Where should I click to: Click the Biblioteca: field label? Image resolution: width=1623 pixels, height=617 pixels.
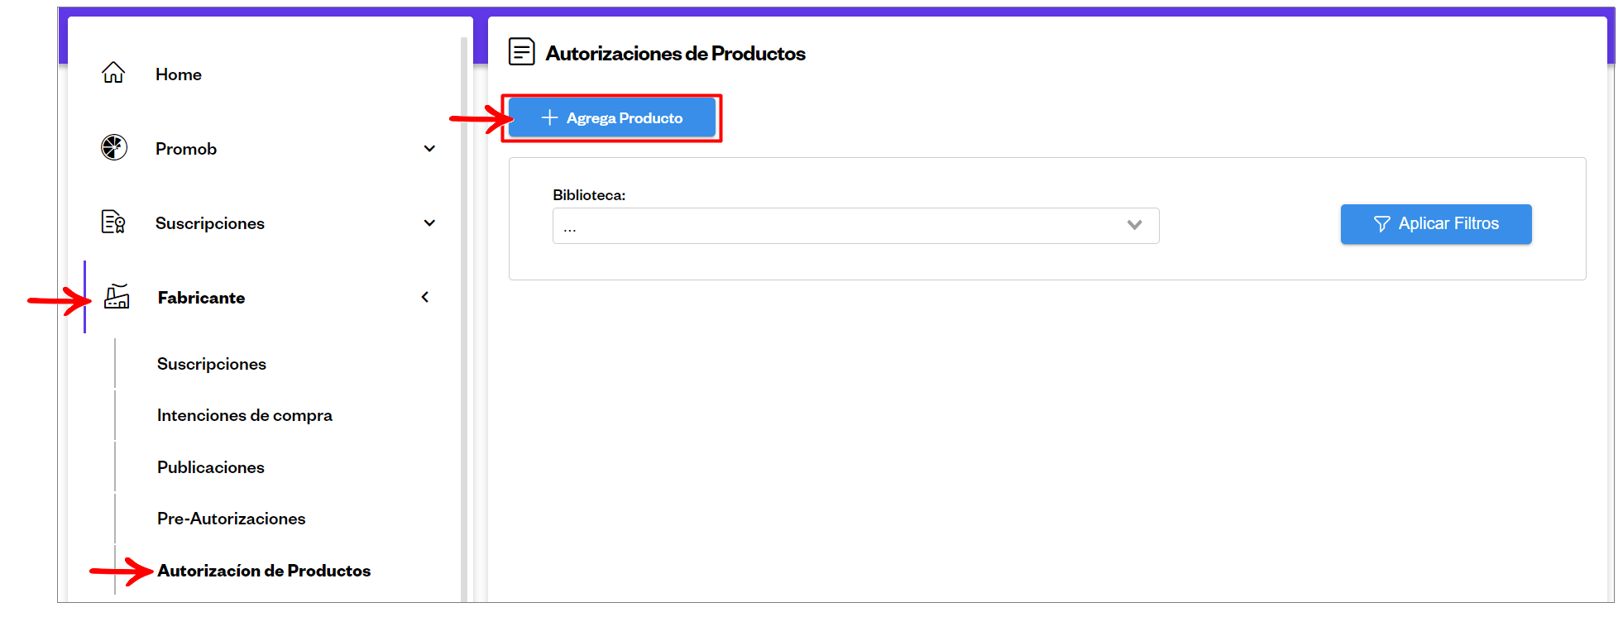tap(589, 195)
